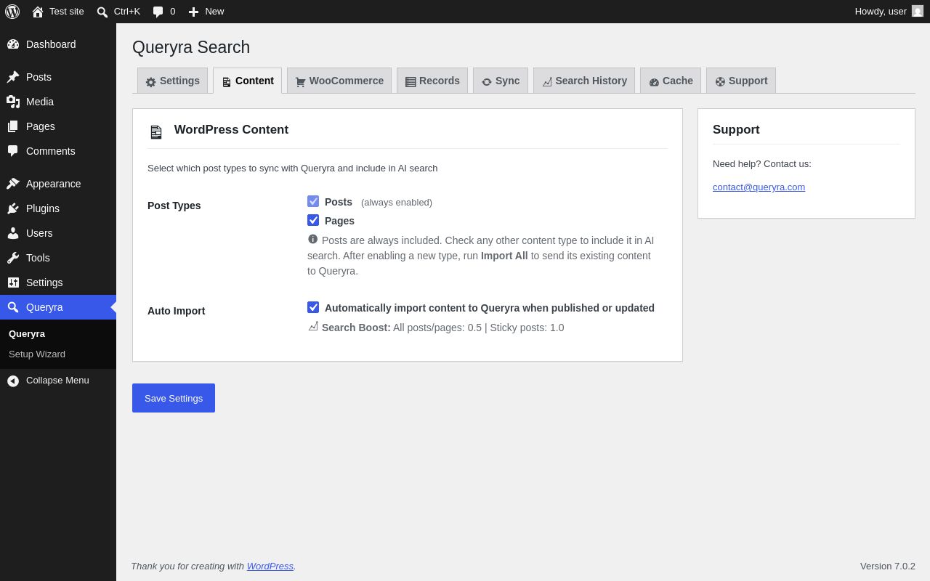Disable the automatically import content checkbox

pyautogui.click(x=313, y=307)
